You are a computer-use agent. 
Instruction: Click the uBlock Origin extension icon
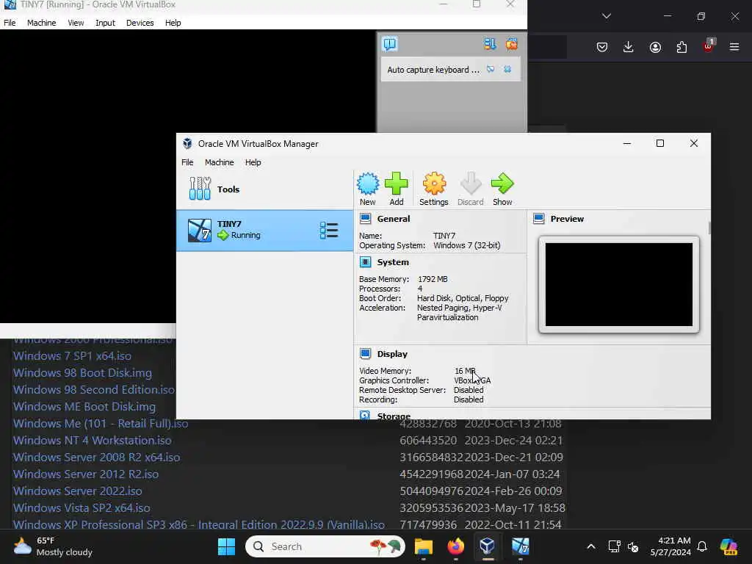[x=709, y=46]
